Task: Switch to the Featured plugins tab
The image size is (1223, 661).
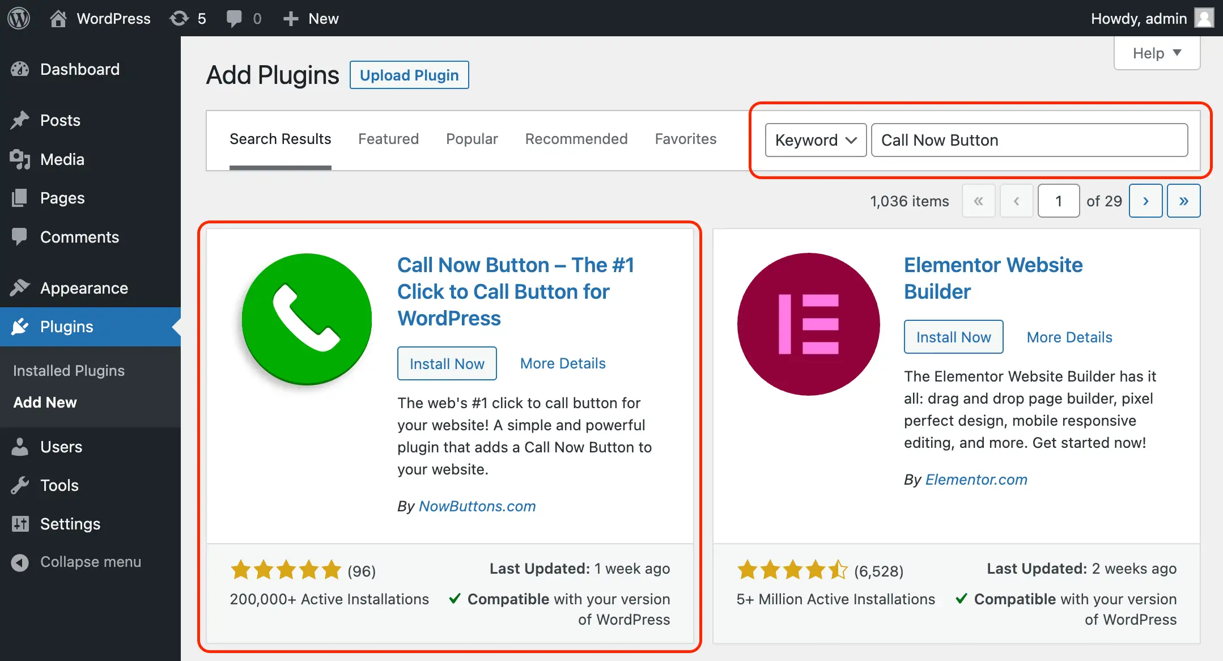Action: (x=388, y=139)
